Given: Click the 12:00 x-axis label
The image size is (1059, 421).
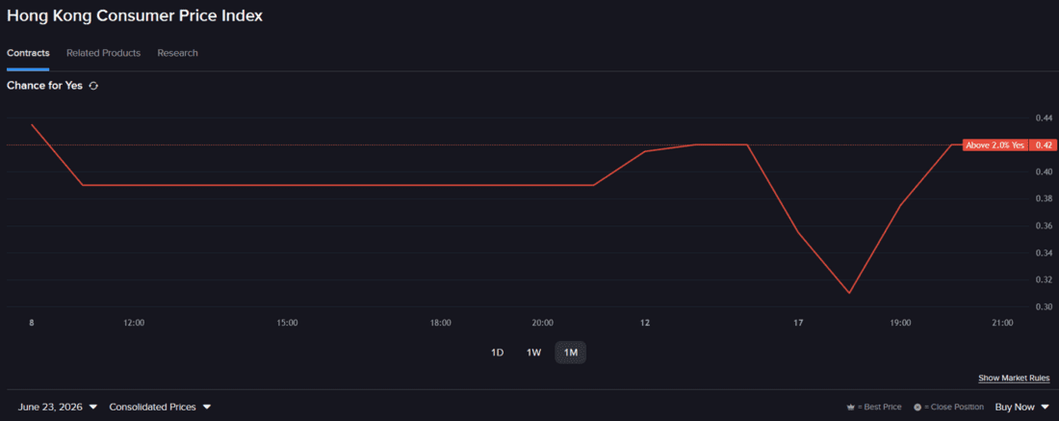Looking at the screenshot, I should (x=134, y=323).
